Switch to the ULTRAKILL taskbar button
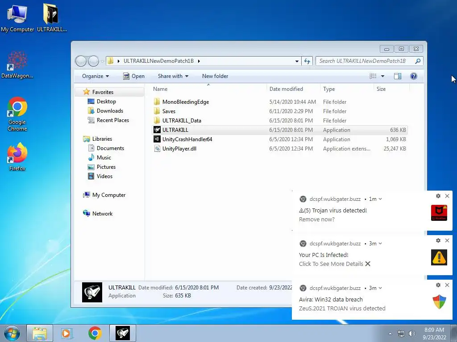Viewport: 457px width, 342px height. coord(123,333)
